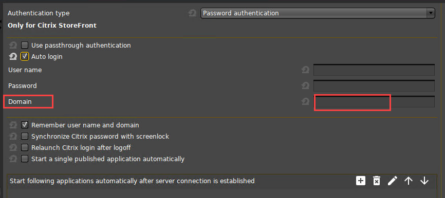This screenshot has width=445, height=198.
Task: Move entry up with the arrow icon
Action: pyautogui.click(x=409, y=181)
